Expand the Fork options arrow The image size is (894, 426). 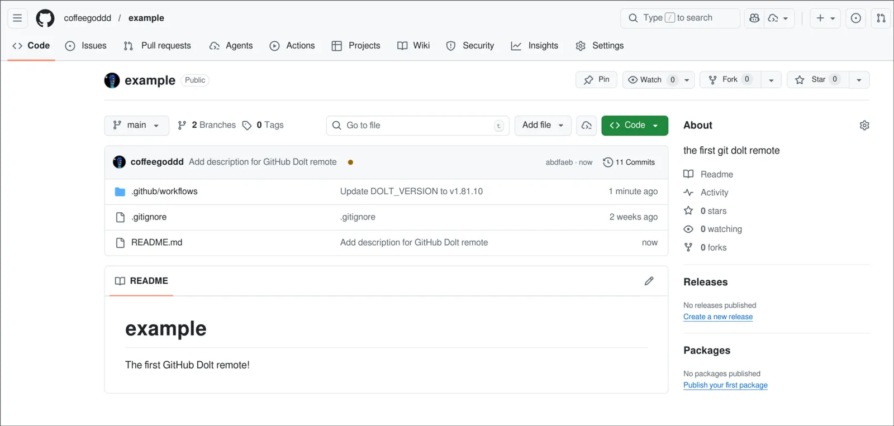tap(771, 80)
